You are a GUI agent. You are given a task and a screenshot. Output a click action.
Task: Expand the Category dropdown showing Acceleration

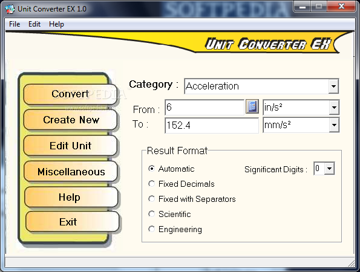(333, 86)
